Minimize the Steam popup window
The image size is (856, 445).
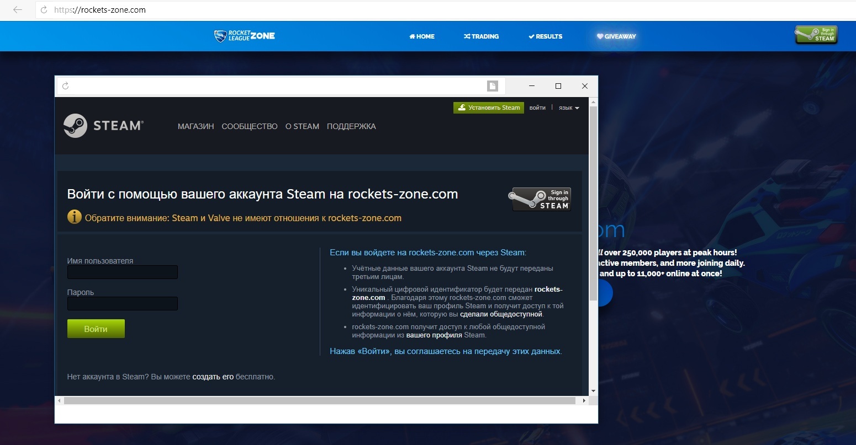(x=532, y=86)
